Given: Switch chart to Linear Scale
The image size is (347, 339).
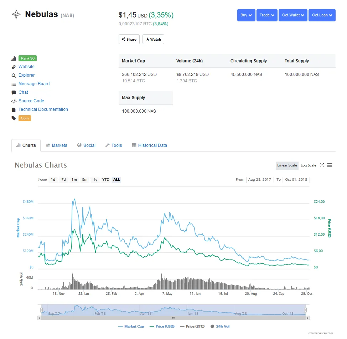Looking at the screenshot, I should [287, 165].
